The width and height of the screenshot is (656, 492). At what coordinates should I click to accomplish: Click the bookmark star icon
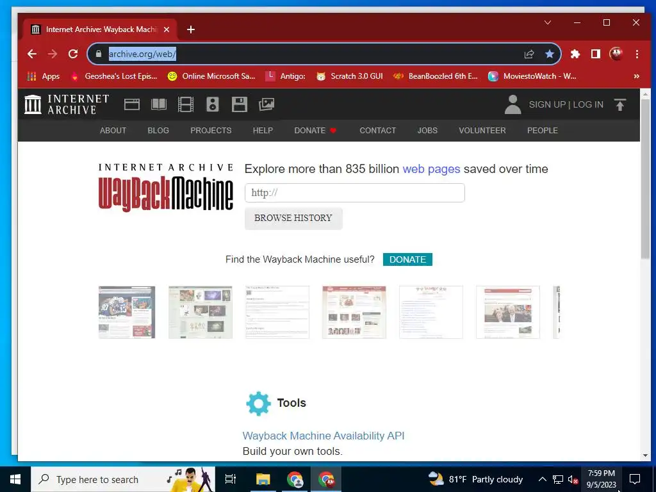click(550, 54)
